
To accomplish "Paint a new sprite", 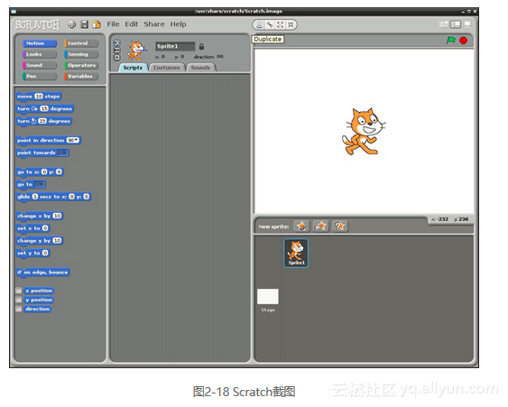I will pyautogui.click(x=301, y=226).
